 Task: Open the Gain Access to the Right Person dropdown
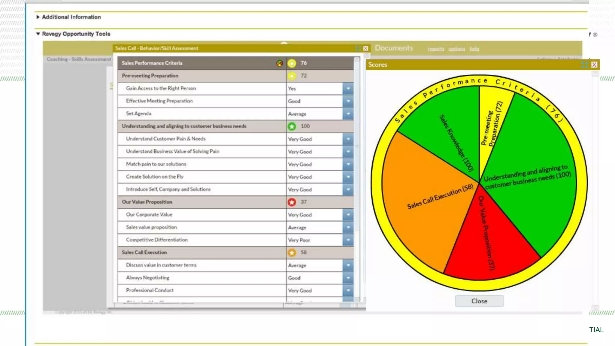tap(348, 89)
